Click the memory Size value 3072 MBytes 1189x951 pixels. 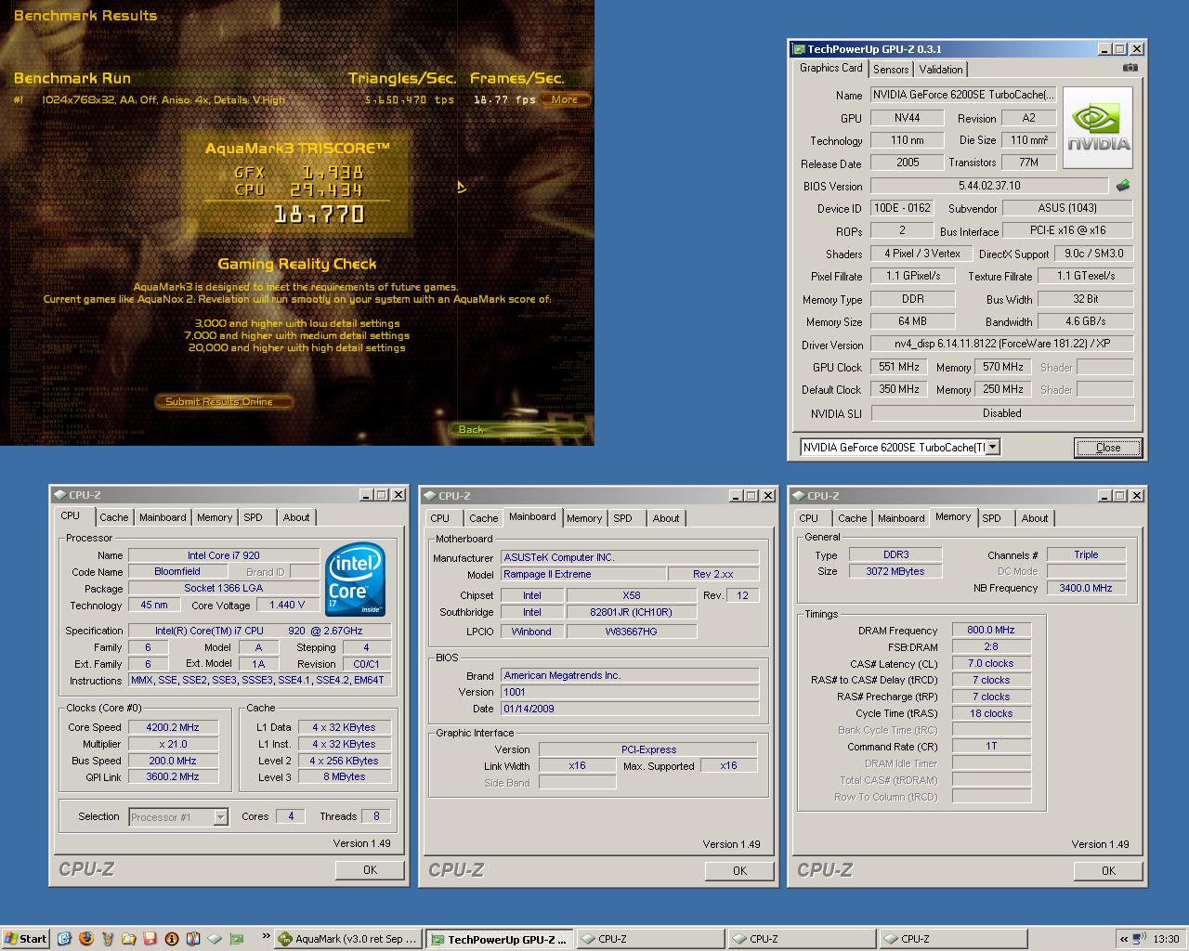click(x=895, y=572)
